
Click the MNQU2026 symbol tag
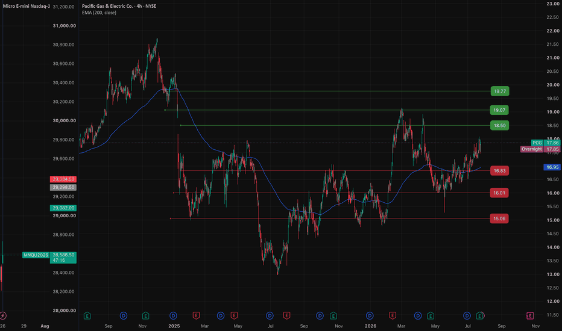coord(36,255)
